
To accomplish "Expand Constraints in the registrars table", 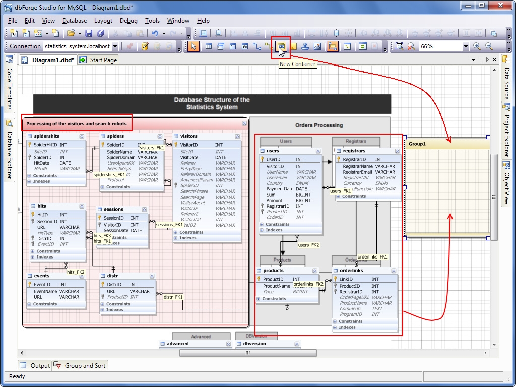I will pos(338,196).
